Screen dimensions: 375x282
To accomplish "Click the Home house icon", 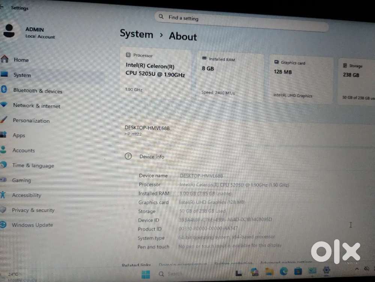I will point(4,59).
